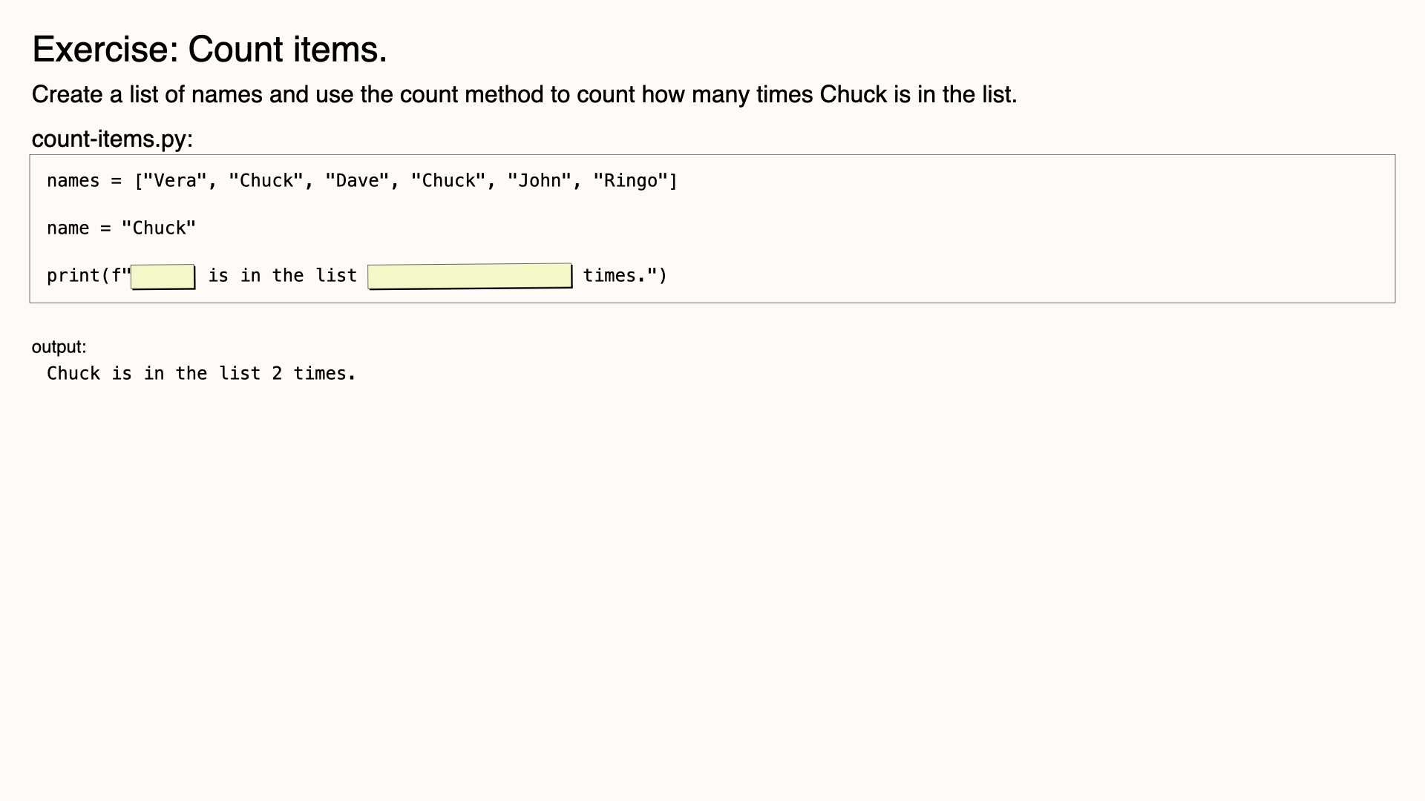
Task: Click the print(f" text in the code
Action: pyautogui.click(x=89, y=276)
